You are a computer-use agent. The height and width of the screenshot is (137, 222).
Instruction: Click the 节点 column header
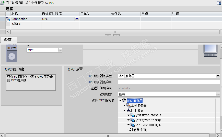[156, 14]
